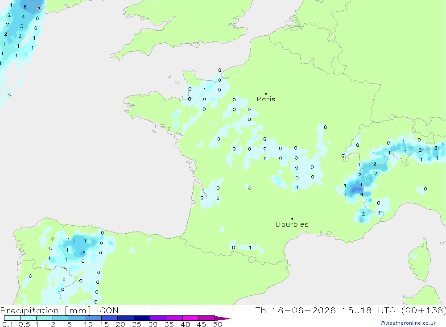Click the 'Th' weekday abbreviation in footer
This screenshot has height=327, width=446.
260,310
